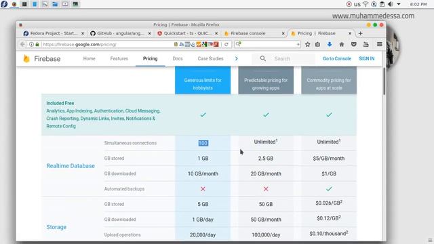Viewport: 434px width, 244px height.
Task: Click the YouTube-like toolbar icon right of Pocket
Action: click(366, 44)
